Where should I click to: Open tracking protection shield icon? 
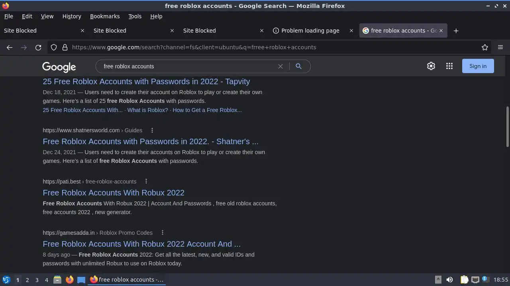[x=54, y=47]
